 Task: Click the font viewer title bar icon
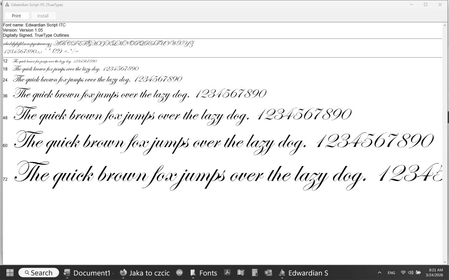click(7, 4)
